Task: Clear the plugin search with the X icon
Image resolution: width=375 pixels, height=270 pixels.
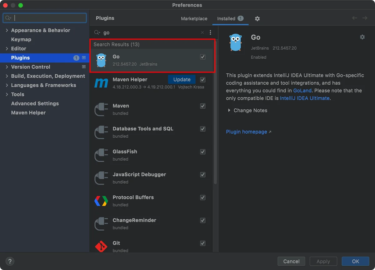Action: (202, 32)
